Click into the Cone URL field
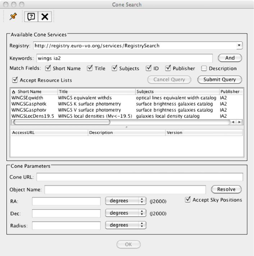254x256 pixels. coord(140,177)
